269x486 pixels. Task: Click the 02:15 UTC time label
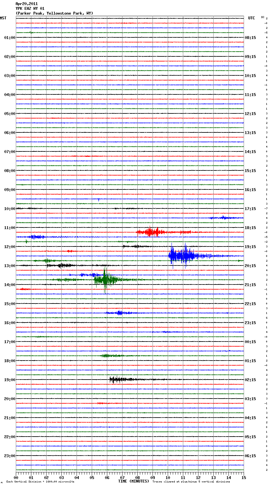[250, 380]
